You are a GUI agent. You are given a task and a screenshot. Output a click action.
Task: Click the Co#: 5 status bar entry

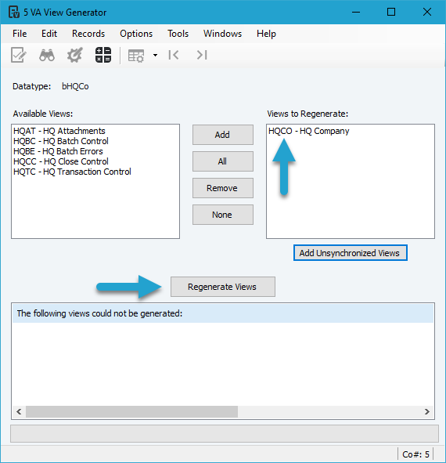click(x=415, y=454)
